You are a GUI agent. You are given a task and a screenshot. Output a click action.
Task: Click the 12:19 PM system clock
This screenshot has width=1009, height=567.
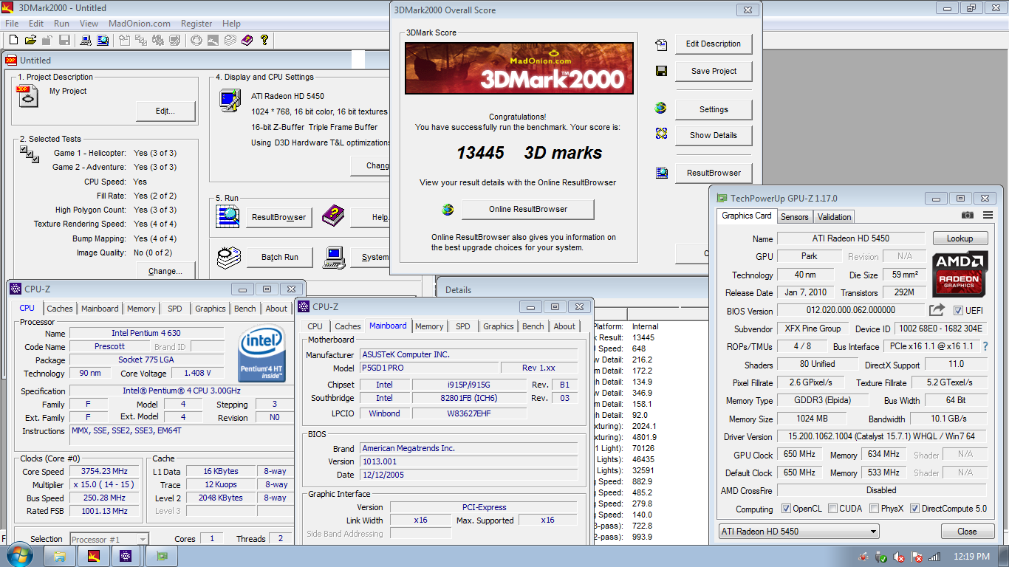coord(972,557)
